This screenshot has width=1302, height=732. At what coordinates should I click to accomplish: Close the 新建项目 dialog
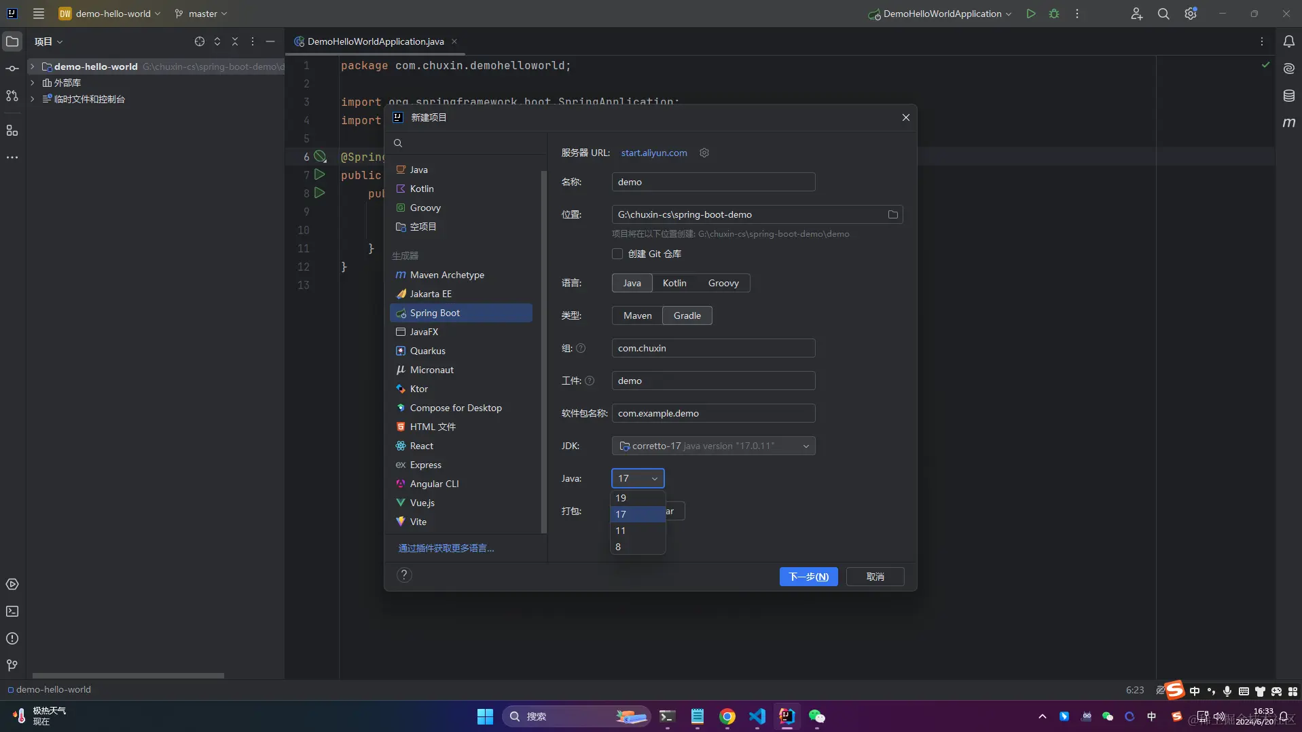tap(905, 117)
